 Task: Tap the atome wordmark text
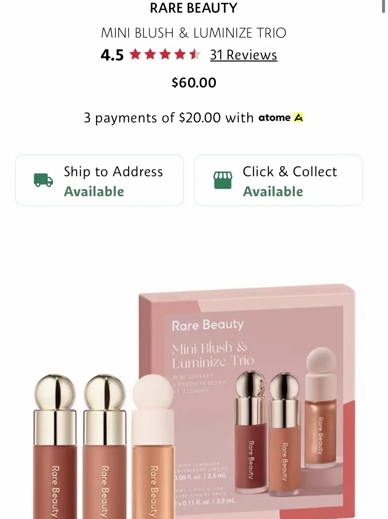(274, 118)
